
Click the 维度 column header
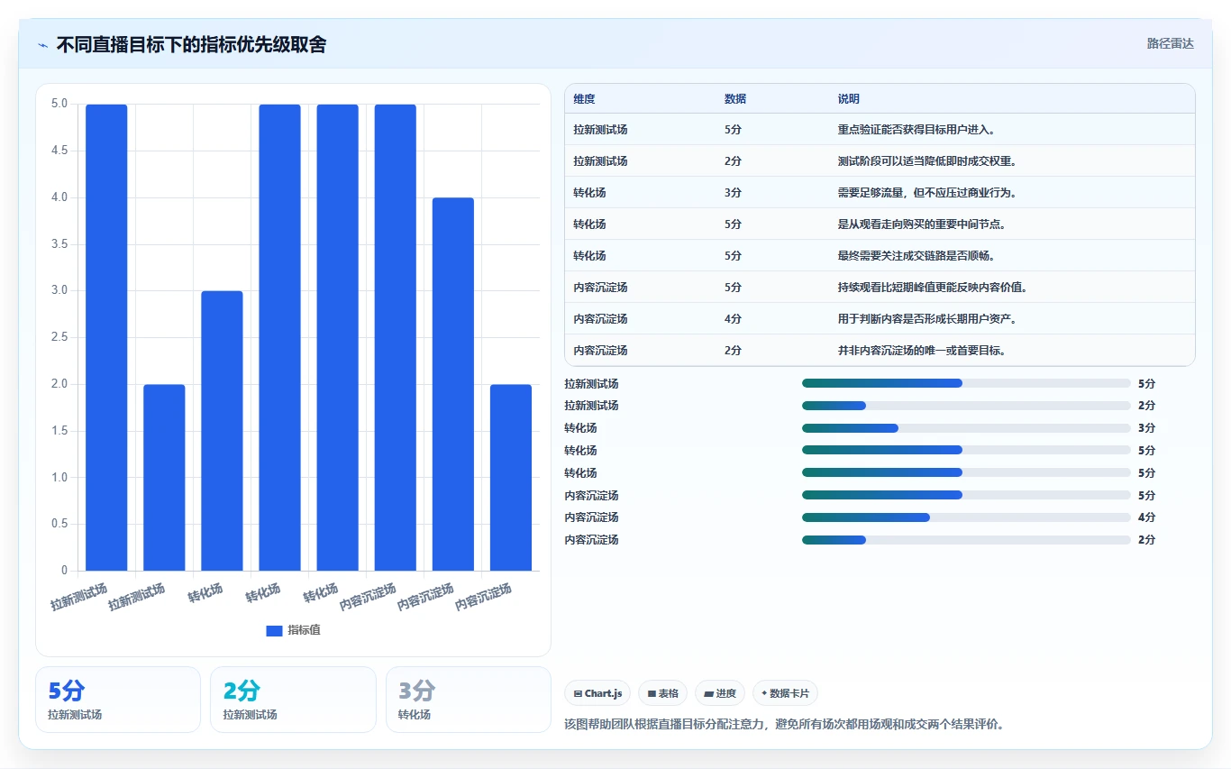click(x=584, y=99)
